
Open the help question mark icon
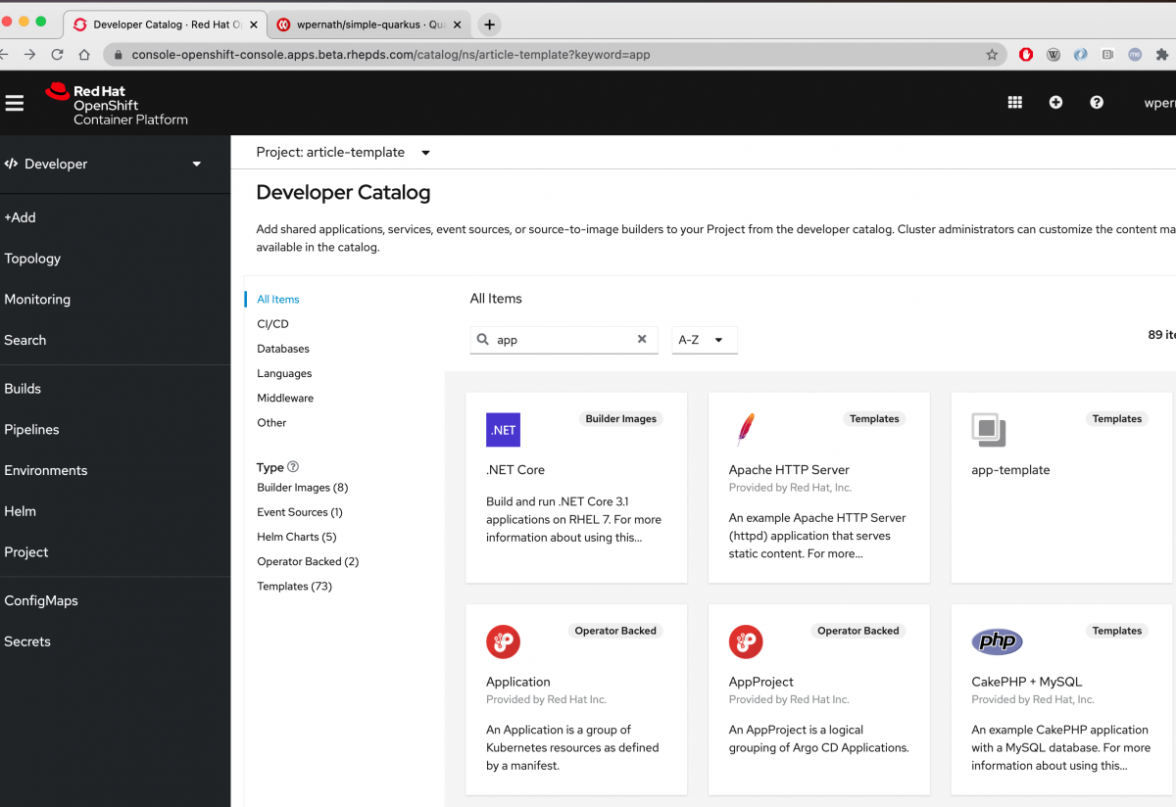click(x=1097, y=102)
